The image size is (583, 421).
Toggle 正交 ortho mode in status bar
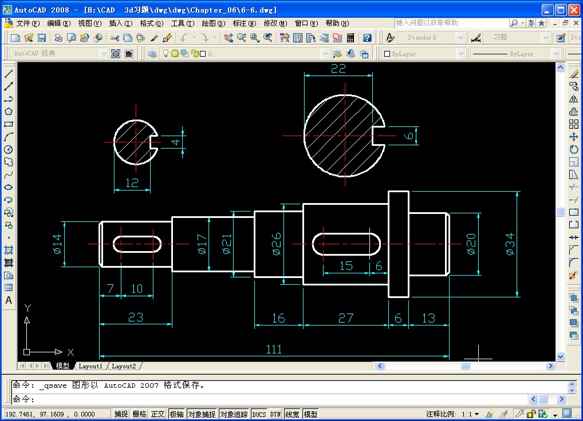coord(157,414)
